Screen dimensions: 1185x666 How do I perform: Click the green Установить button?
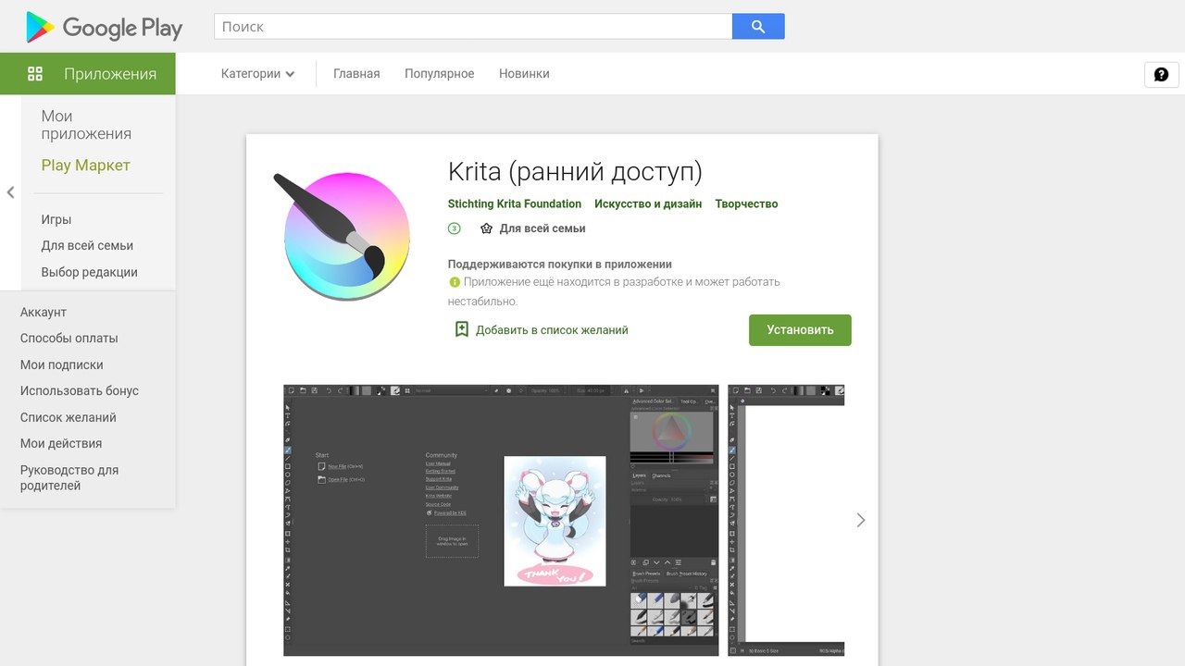(800, 330)
